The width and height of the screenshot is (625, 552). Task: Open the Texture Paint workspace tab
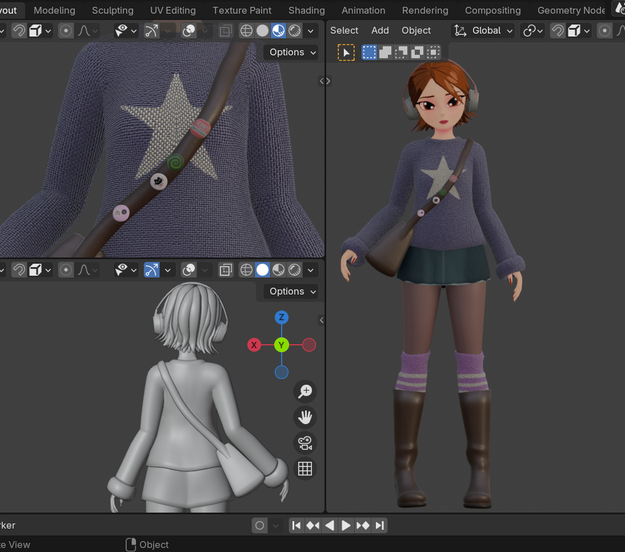click(242, 10)
